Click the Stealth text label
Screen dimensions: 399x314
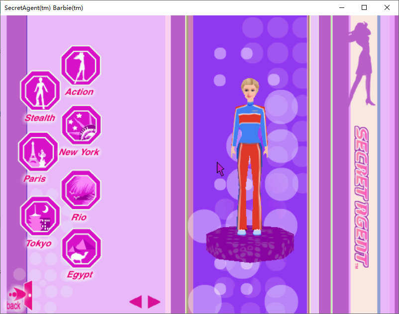coord(40,118)
